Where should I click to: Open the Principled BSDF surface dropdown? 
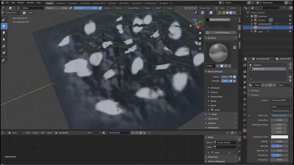point(281,100)
